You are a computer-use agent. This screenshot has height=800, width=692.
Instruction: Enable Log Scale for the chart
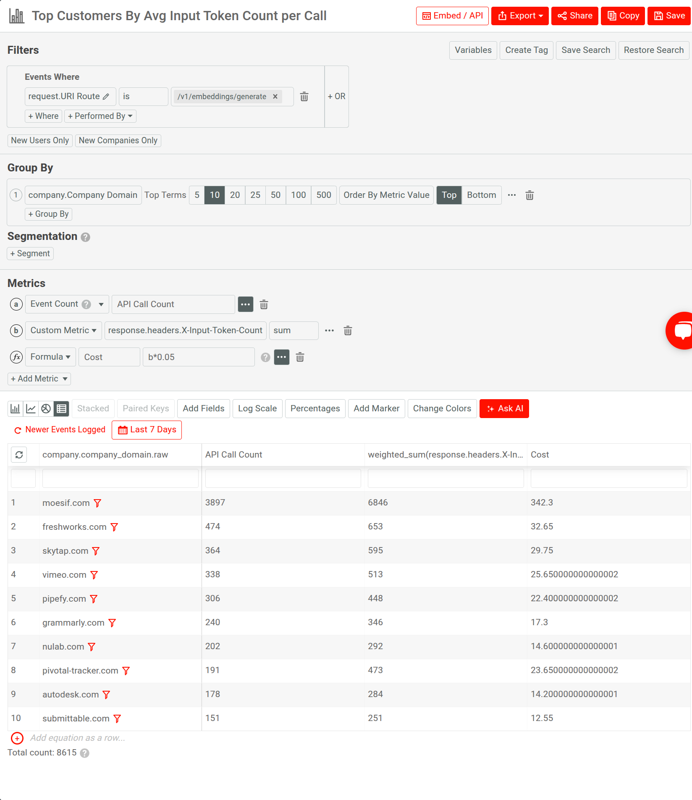pos(257,408)
